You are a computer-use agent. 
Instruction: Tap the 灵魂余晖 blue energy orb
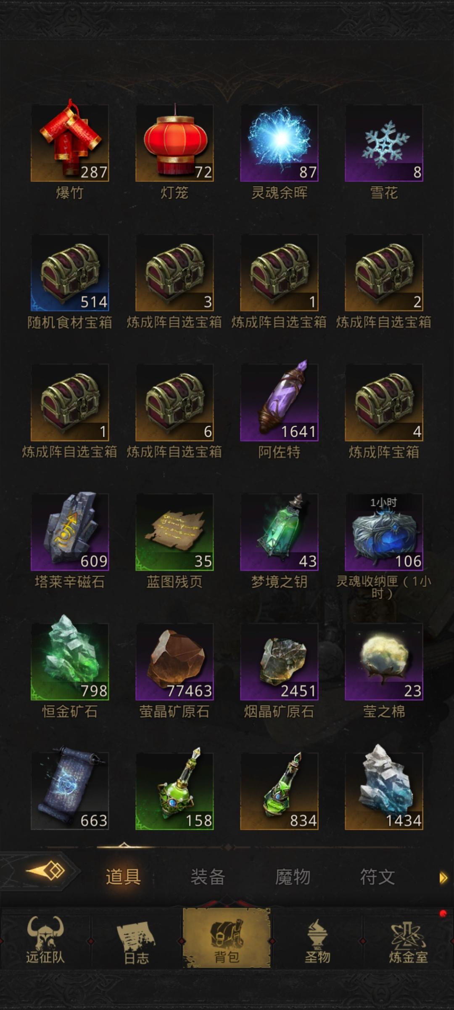[x=279, y=143]
